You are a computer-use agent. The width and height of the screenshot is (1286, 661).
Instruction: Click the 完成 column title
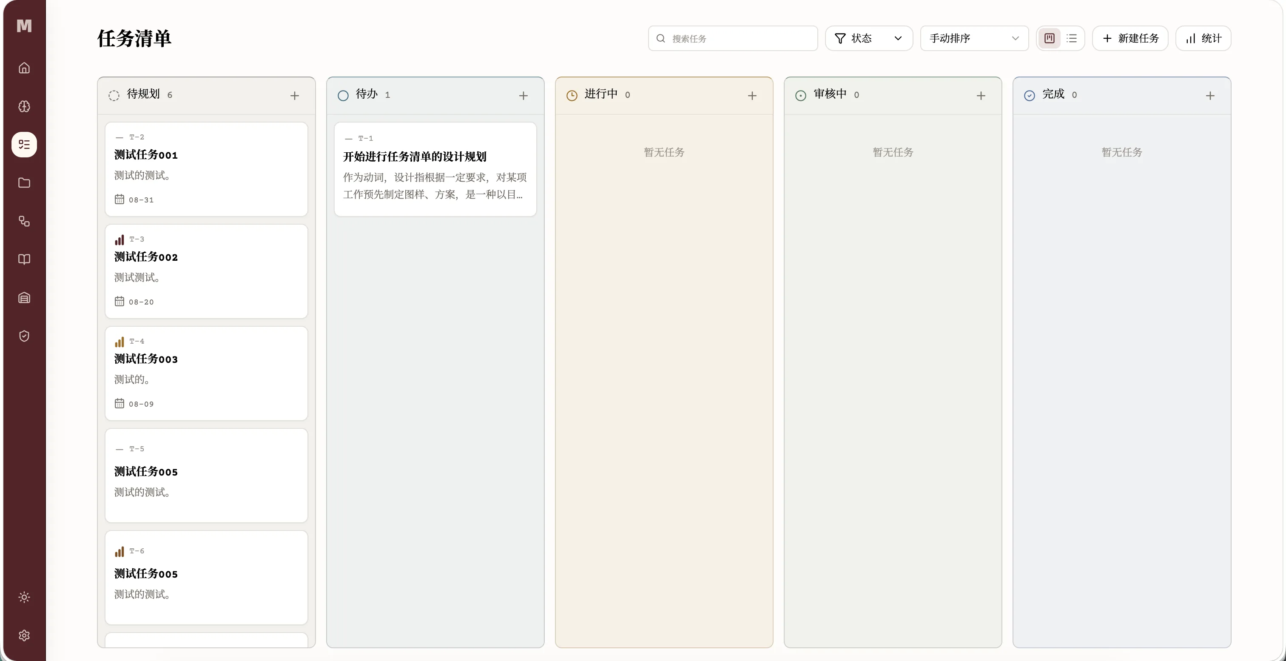(x=1053, y=94)
